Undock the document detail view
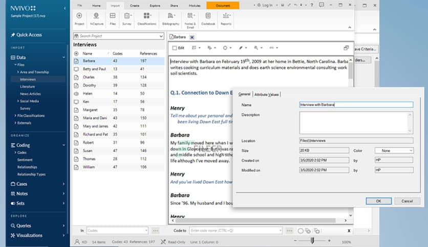Image resolution: width=428 pixels, height=247 pixels. (346, 48)
